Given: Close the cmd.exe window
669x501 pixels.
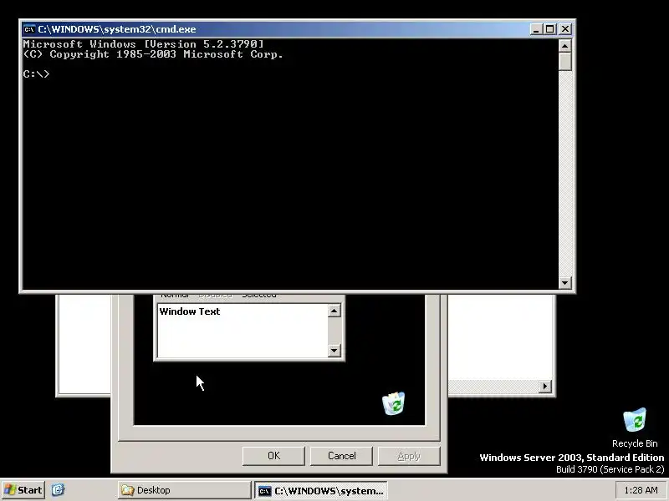Looking at the screenshot, I should click(x=565, y=29).
